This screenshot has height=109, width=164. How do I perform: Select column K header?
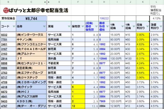coord(143,2)
